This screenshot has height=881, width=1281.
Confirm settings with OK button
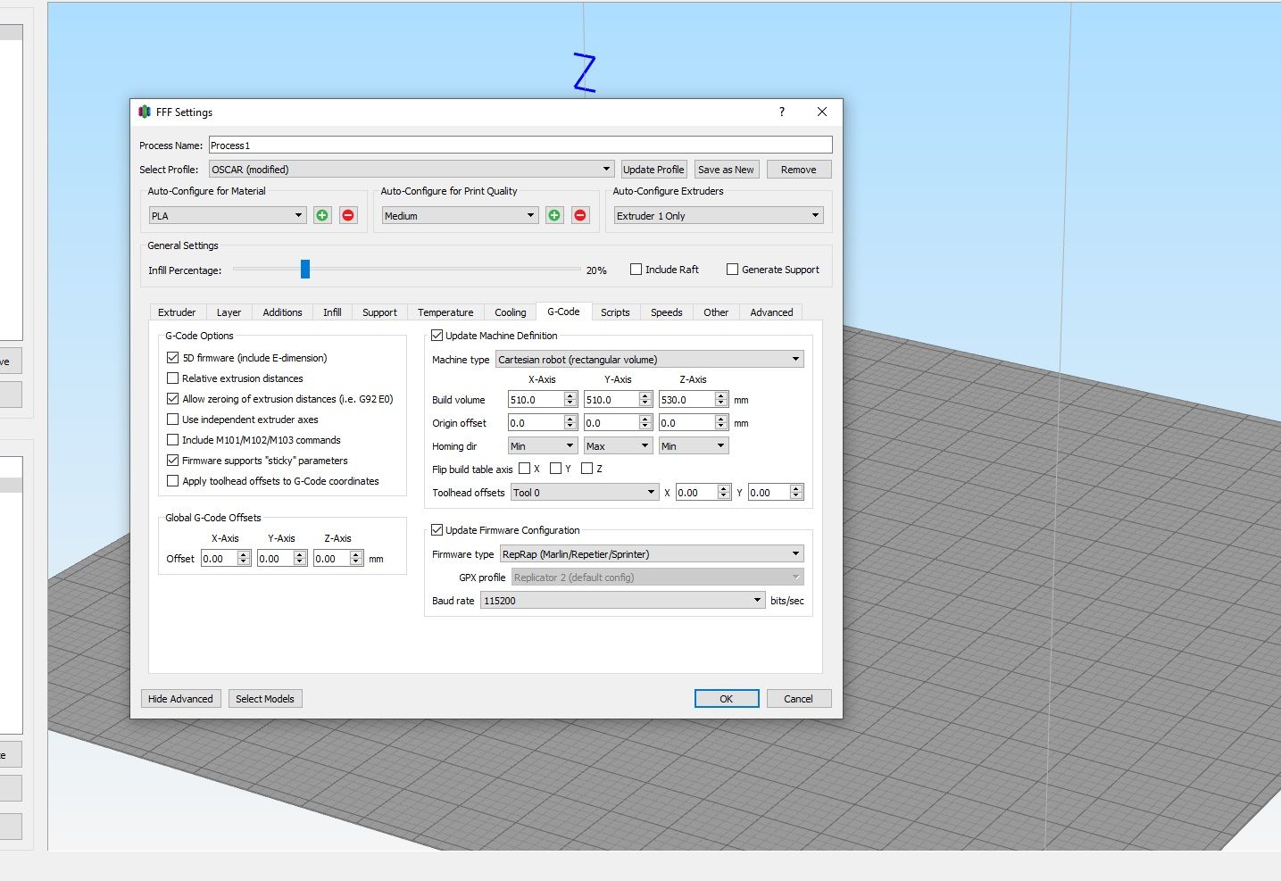coord(727,698)
